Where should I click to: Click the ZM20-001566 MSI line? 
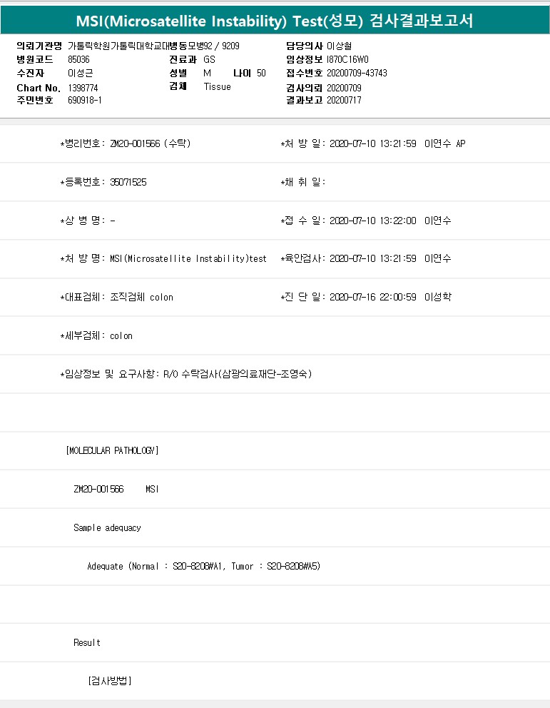pyautogui.click(x=116, y=489)
